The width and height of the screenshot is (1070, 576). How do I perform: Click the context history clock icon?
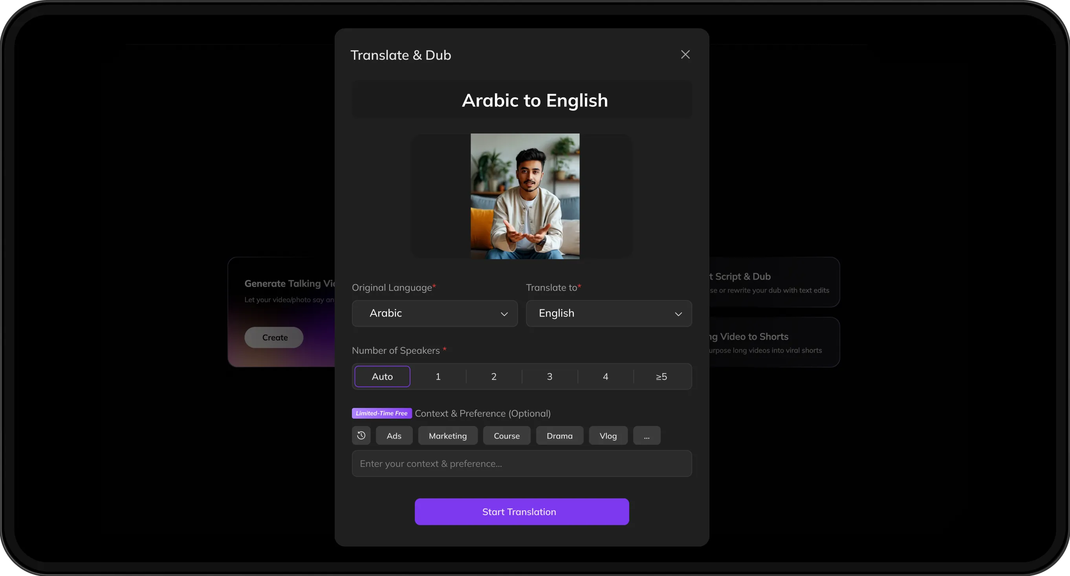pyautogui.click(x=361, y=435)
